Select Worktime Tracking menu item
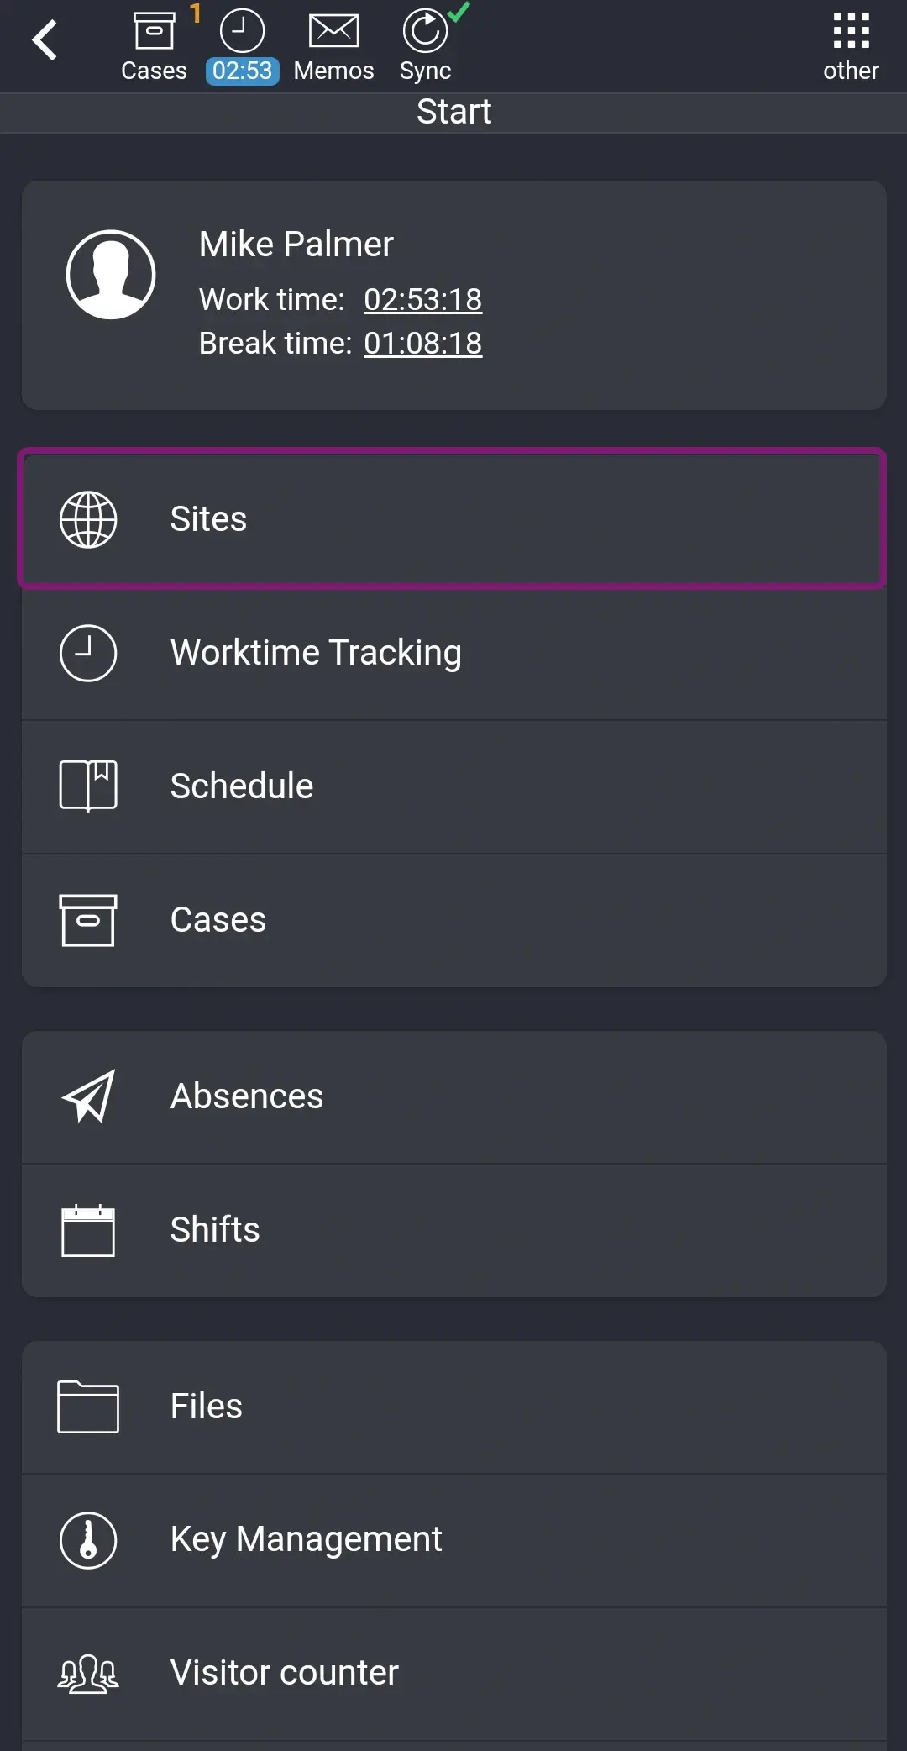Viewport: 907px width, 1751px height. tap(453, 653)
